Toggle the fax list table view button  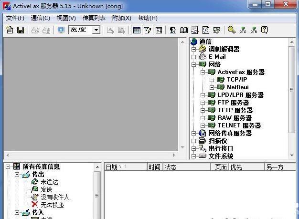(x=137, y=30)
